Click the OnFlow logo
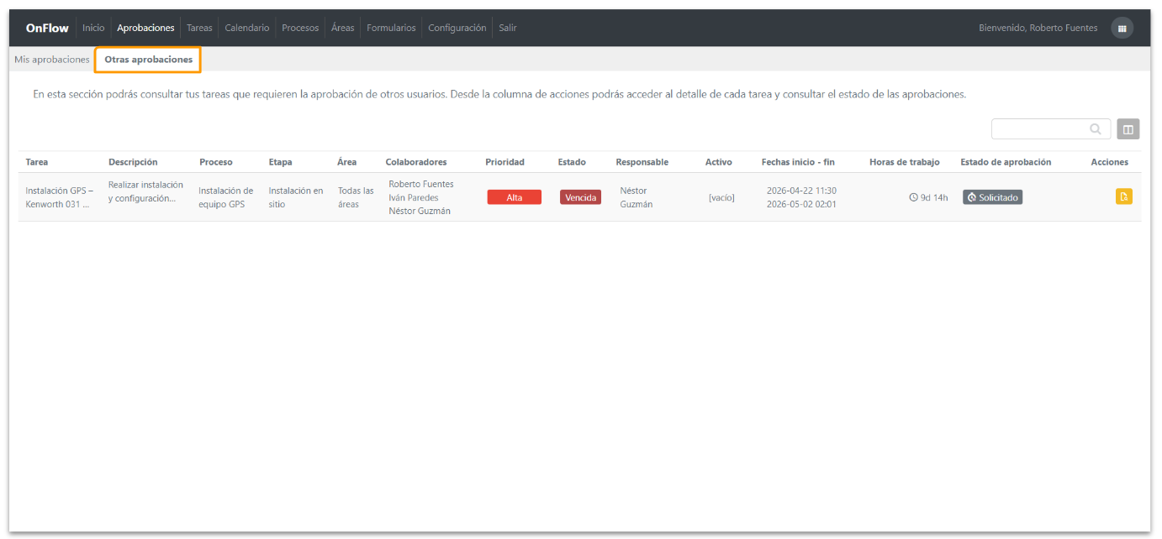This screenshot has height=539, width=1162. [x=47, y=28]
